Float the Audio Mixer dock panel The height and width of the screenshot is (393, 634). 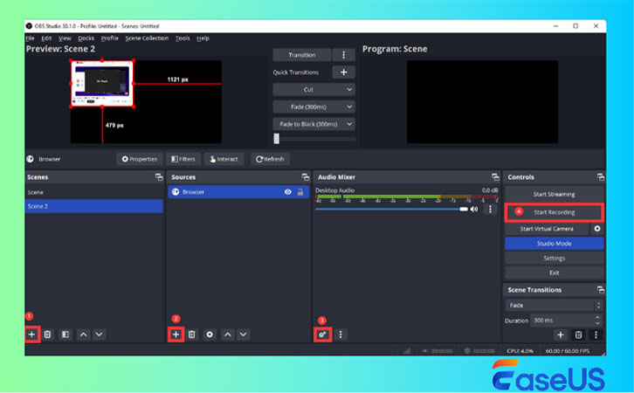[495, 177]
